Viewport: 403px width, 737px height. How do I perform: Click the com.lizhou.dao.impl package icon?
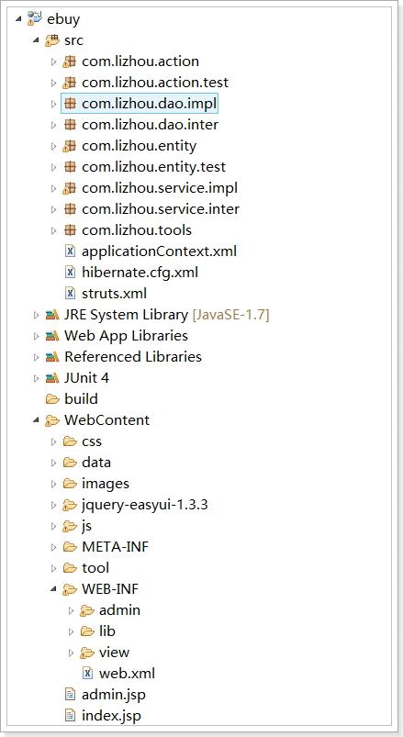[x=70, y=104]
